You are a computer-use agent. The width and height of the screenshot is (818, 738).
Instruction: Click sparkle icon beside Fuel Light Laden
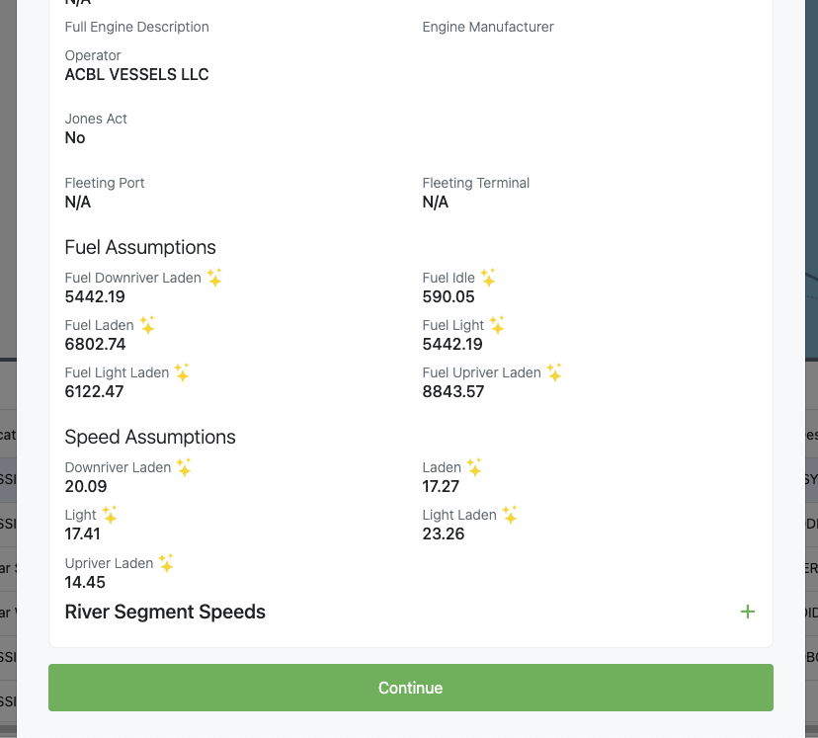[182, 372]
